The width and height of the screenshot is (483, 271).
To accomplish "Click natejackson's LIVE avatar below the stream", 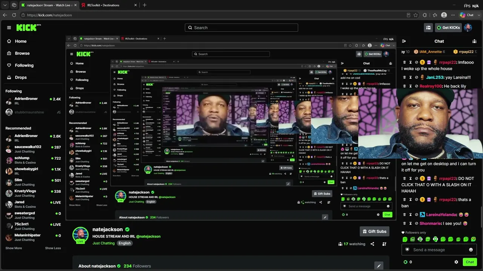I will click(80, 235).
